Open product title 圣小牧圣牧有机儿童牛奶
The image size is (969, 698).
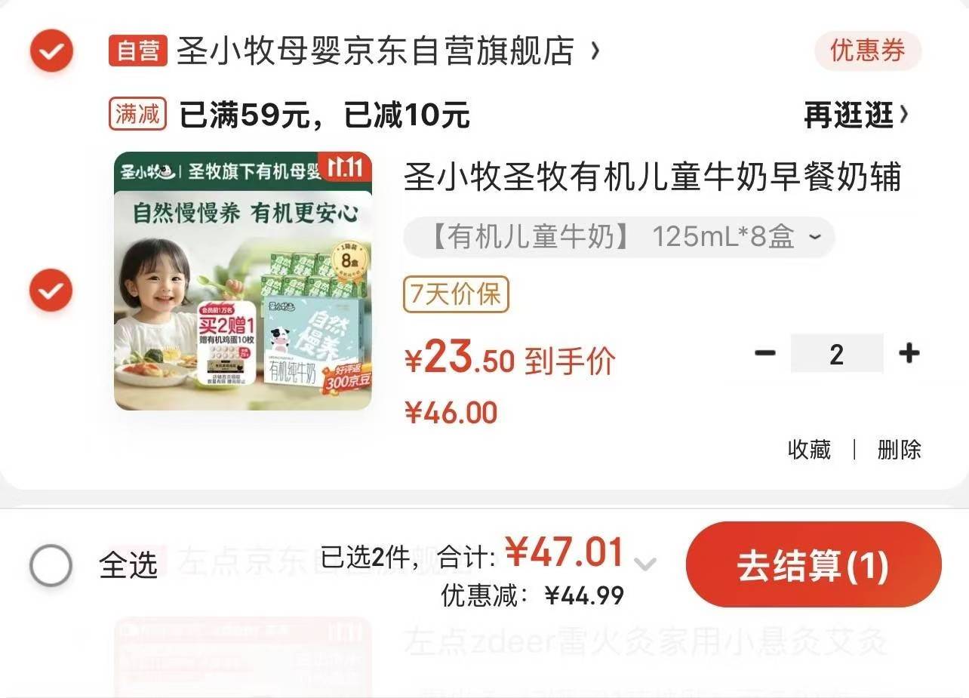click(x=653, y=178)
